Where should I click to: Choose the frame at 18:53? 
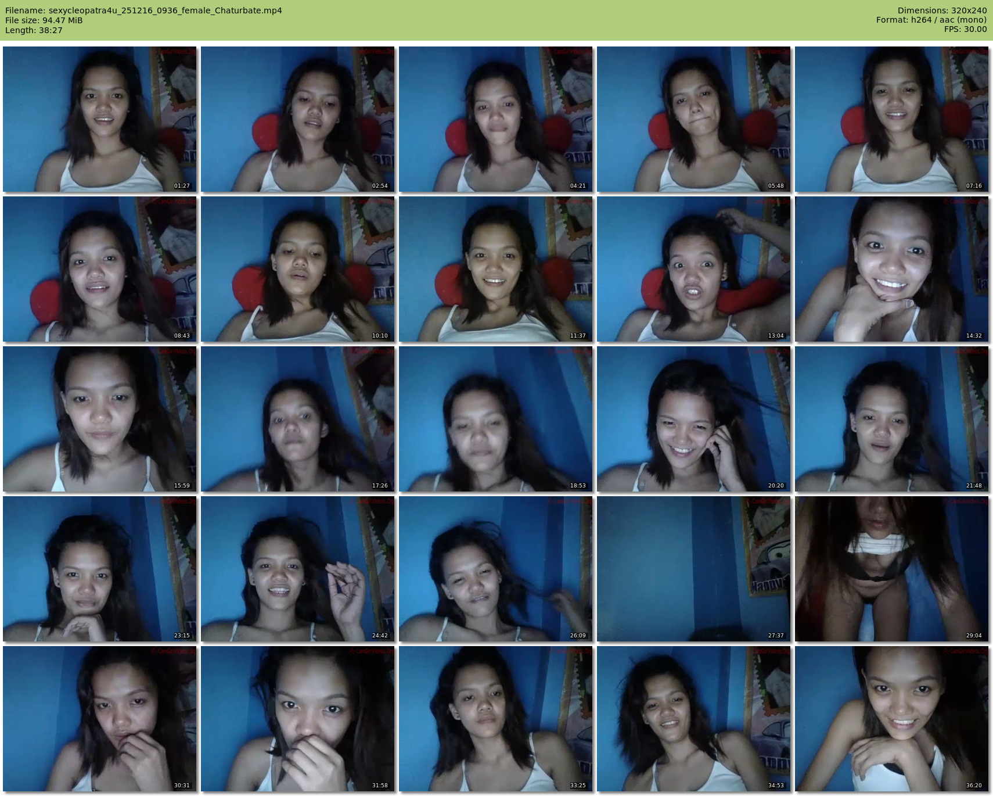[496, 419]
